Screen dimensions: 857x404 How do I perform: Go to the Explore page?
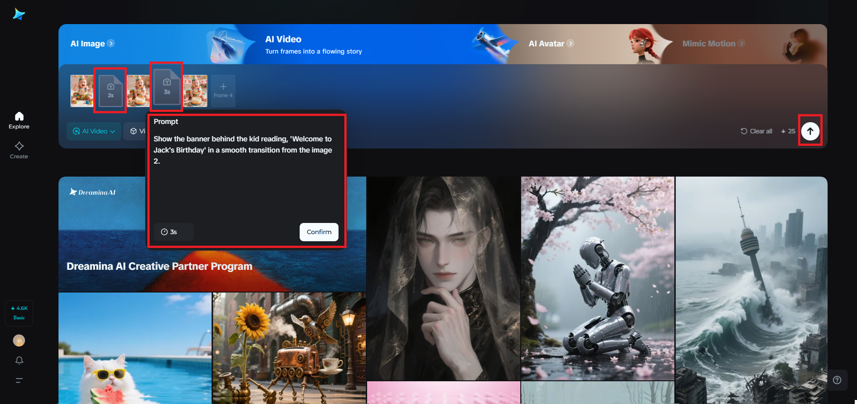click(19, 120)
